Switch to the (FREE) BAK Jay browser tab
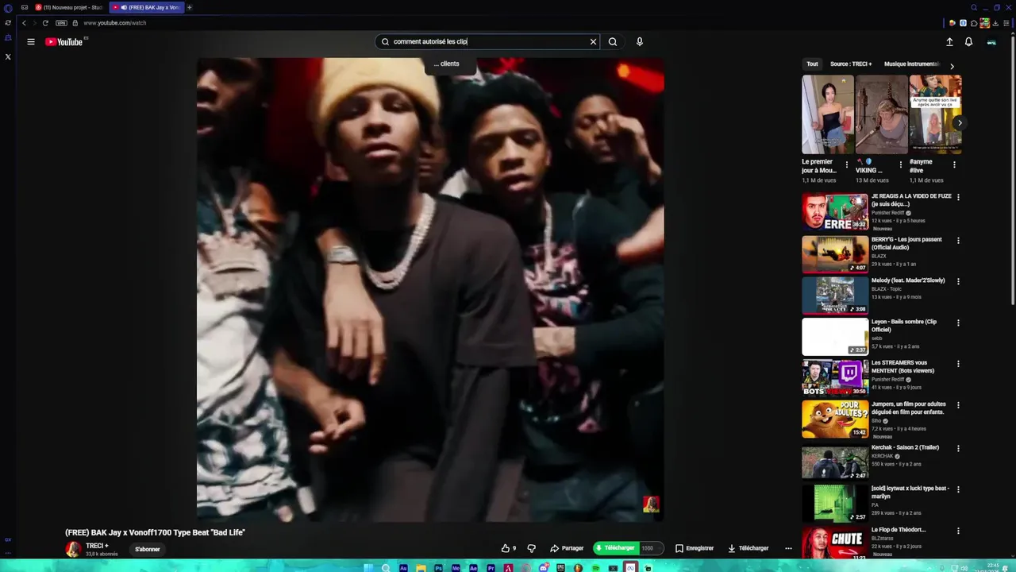Screen dimensions: 1016x572 pyautogui.click(x=147, y=7)
